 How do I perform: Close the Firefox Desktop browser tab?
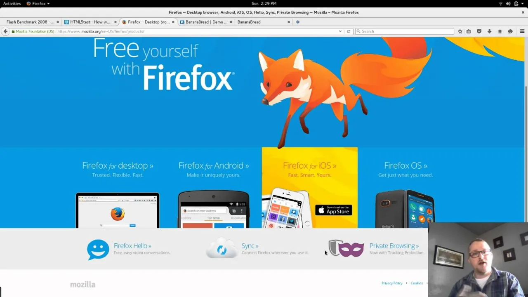coord(173,22)
